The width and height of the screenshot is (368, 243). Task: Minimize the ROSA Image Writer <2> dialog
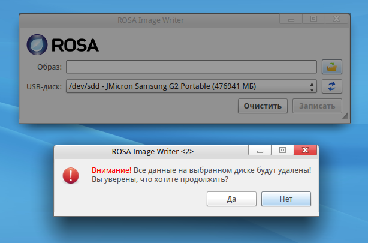coord(260,150)
